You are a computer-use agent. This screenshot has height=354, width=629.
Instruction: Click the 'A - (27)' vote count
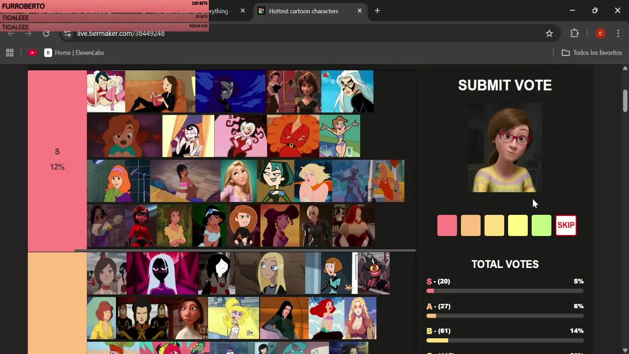438,306
